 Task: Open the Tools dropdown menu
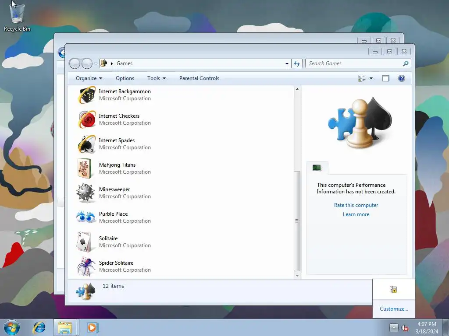tap(157, 78)
